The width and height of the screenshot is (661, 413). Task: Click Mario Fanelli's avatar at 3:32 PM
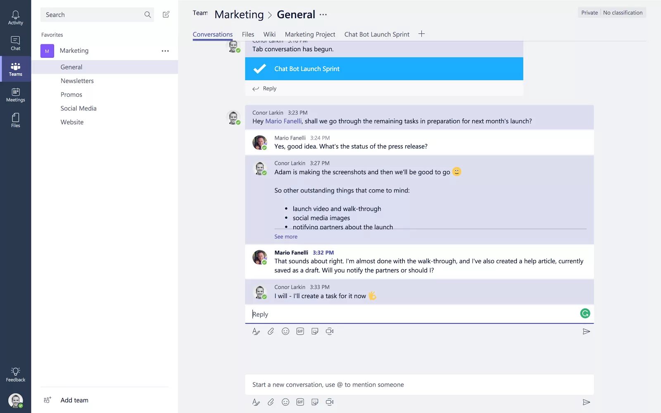pyautogui.click(x=260, y=257)
